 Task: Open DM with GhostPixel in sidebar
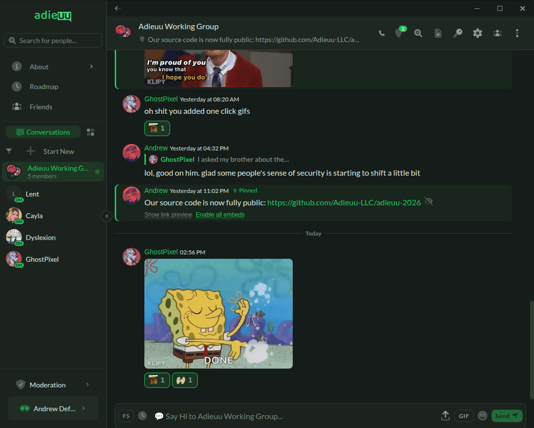tap(53, 260)
